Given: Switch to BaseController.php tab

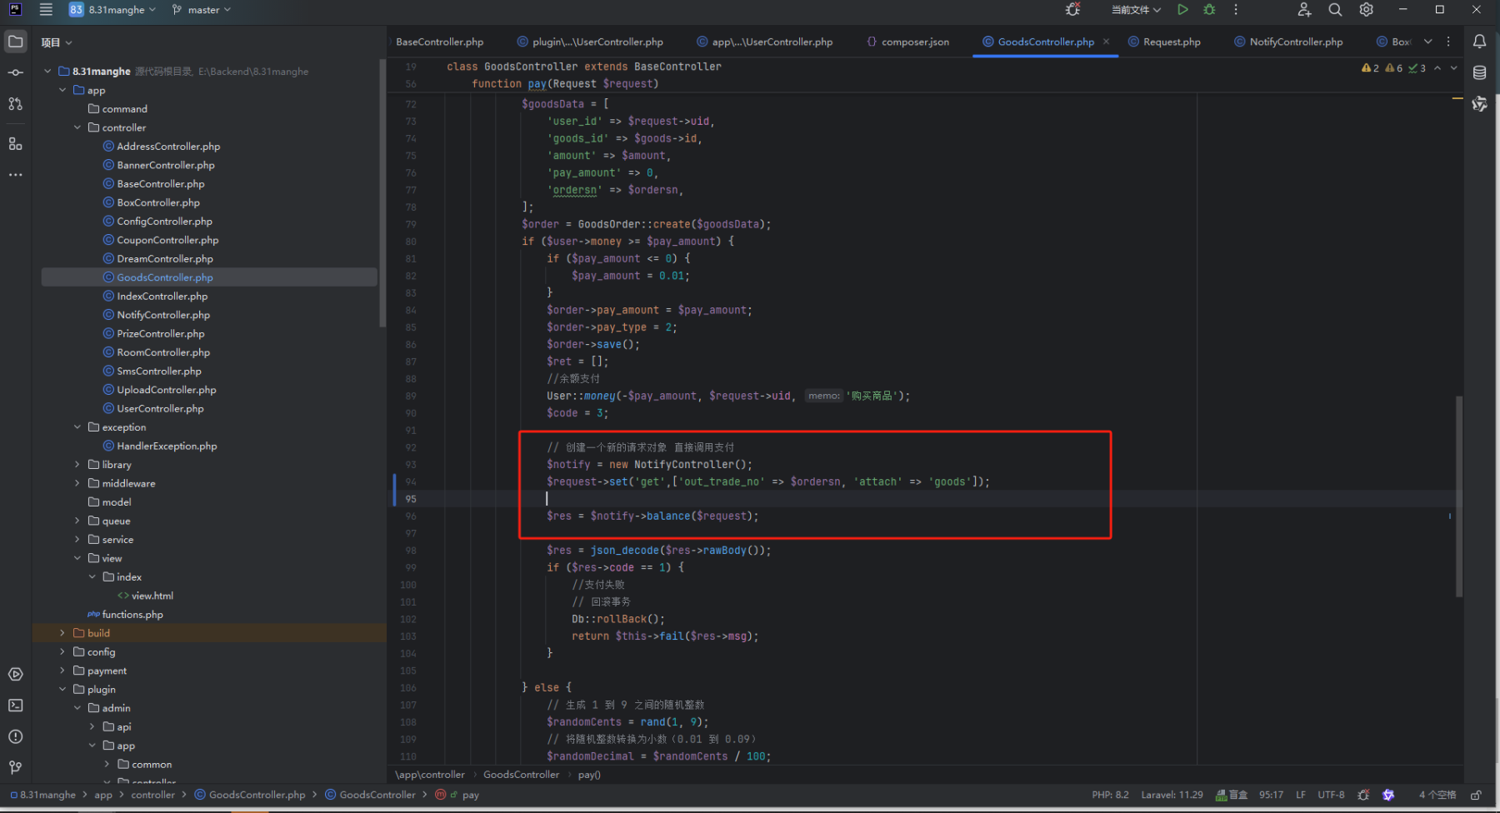Looking at the screenshot, I should click(x=439, y=42).
